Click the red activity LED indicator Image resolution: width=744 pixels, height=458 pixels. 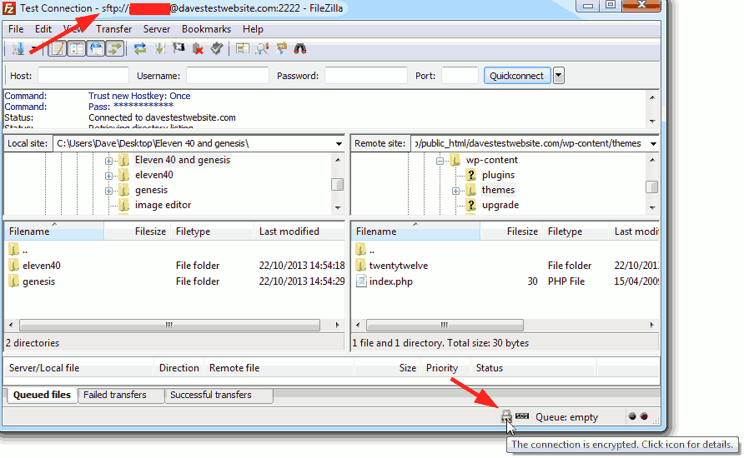[x=644, y=416]
